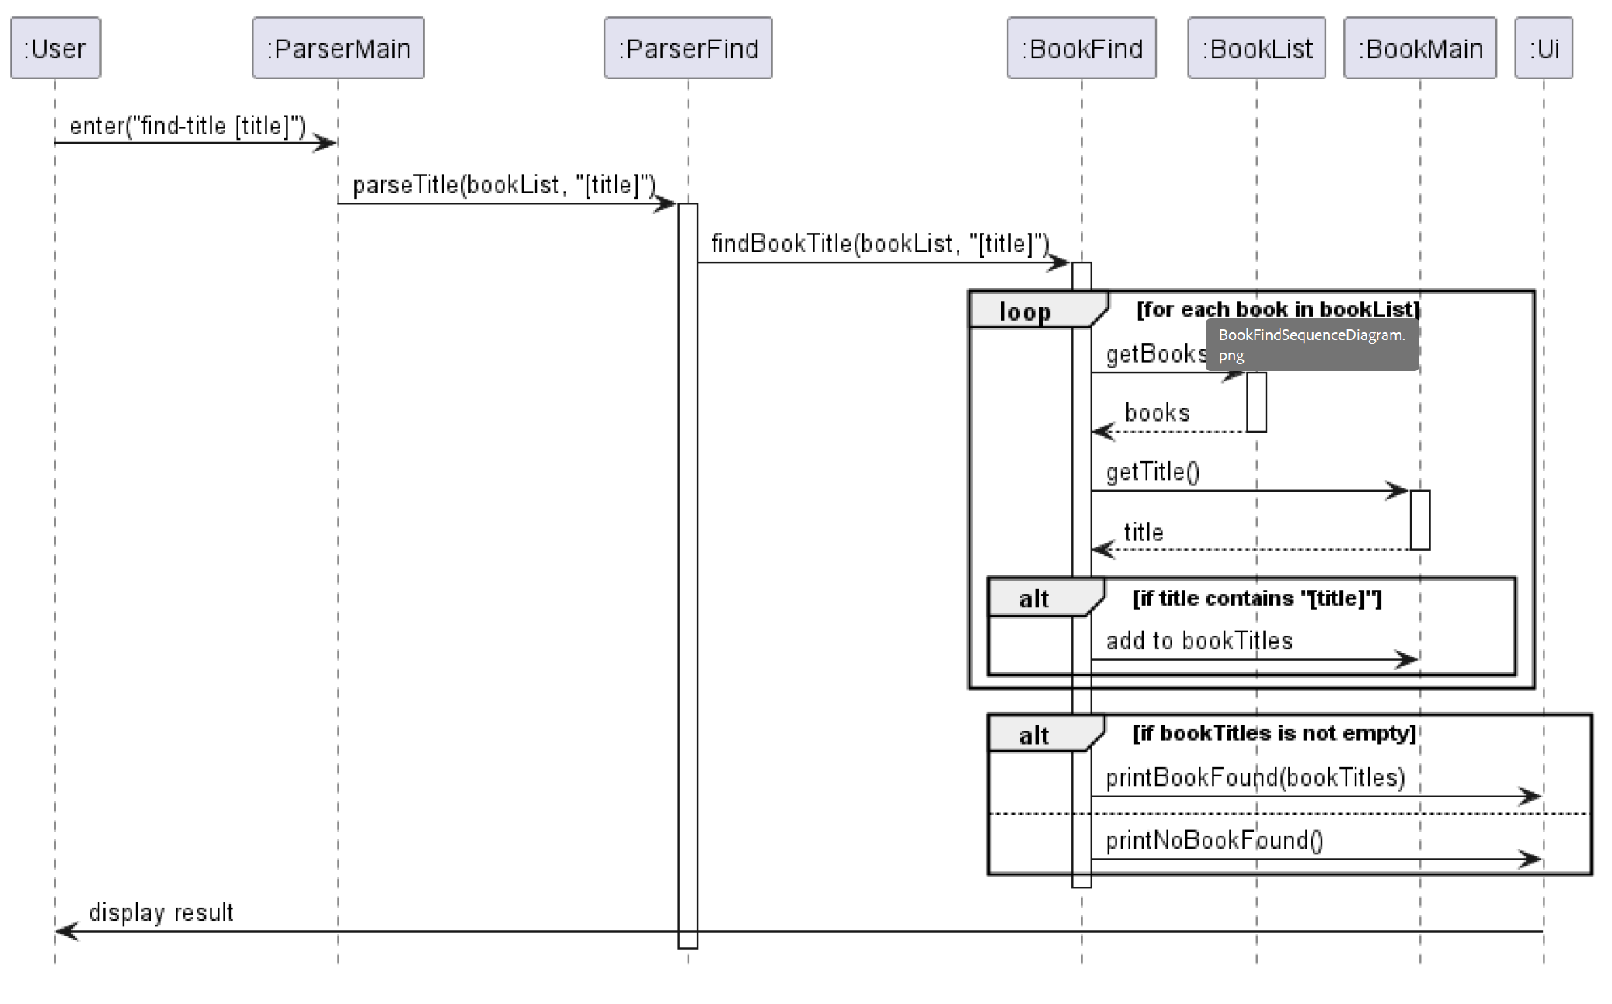The height and width of the screenshot is (1004, 1612).
Task: Click the :ParserMain participant box
Action: click(338, 48)
